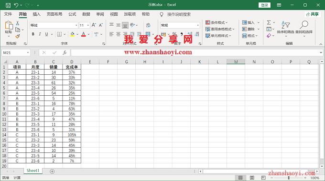Apply percent style format

point(175,34)
